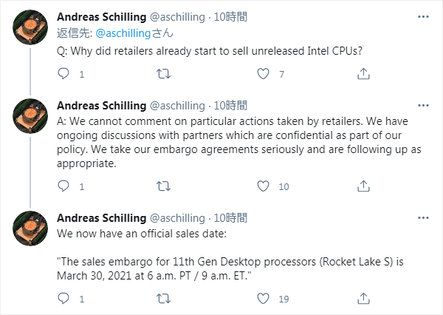Reply to the retailers question tweet
443x315 pixels.
pos(63,73)
